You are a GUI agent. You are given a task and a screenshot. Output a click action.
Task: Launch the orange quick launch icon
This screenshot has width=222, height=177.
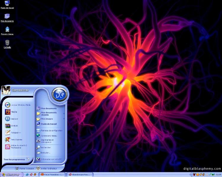35,175
